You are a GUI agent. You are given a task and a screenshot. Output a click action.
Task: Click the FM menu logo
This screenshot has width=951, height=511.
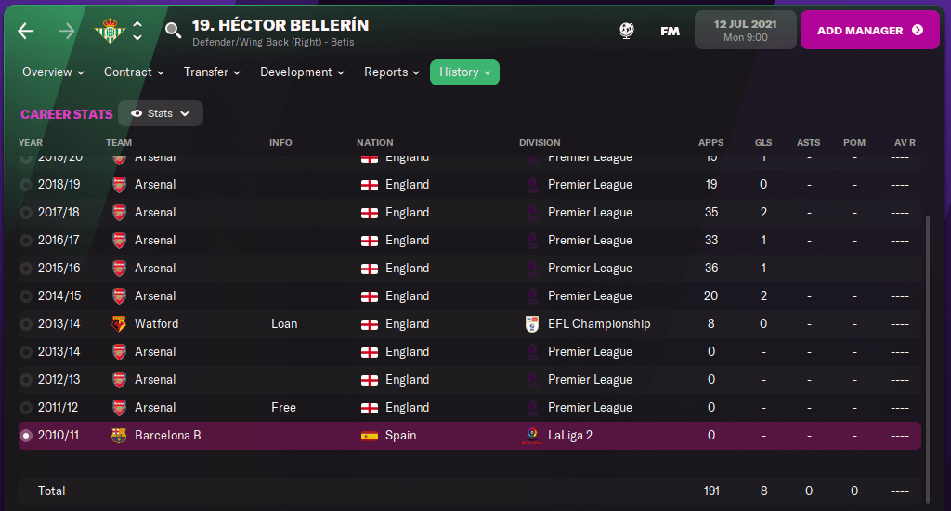point(670,31)
